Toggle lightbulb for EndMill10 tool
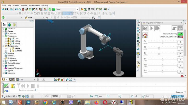Screen dimensions: 188x105 point(10,51)
